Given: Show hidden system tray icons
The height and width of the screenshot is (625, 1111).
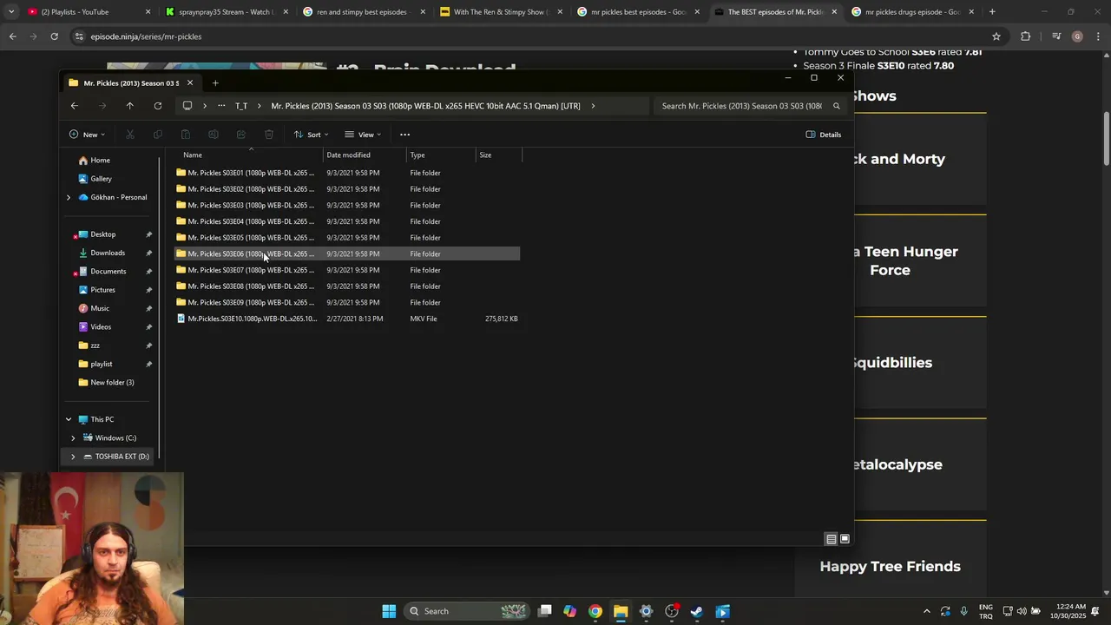Looking at the screenshot, I should click(x=926, y=611).
